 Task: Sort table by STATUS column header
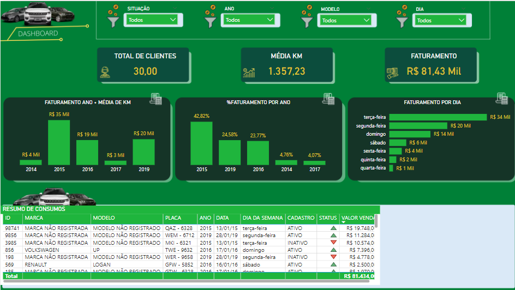click(328, 218)
